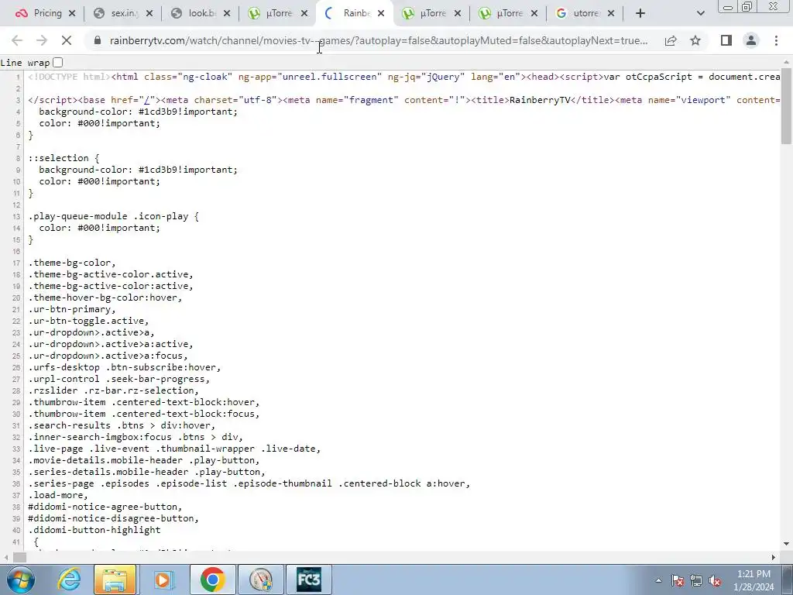
Task: Switch to the sex.in tab
Action: click(124, 13)
